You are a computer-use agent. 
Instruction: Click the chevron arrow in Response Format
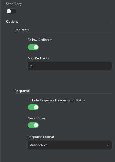pos(108,145)
